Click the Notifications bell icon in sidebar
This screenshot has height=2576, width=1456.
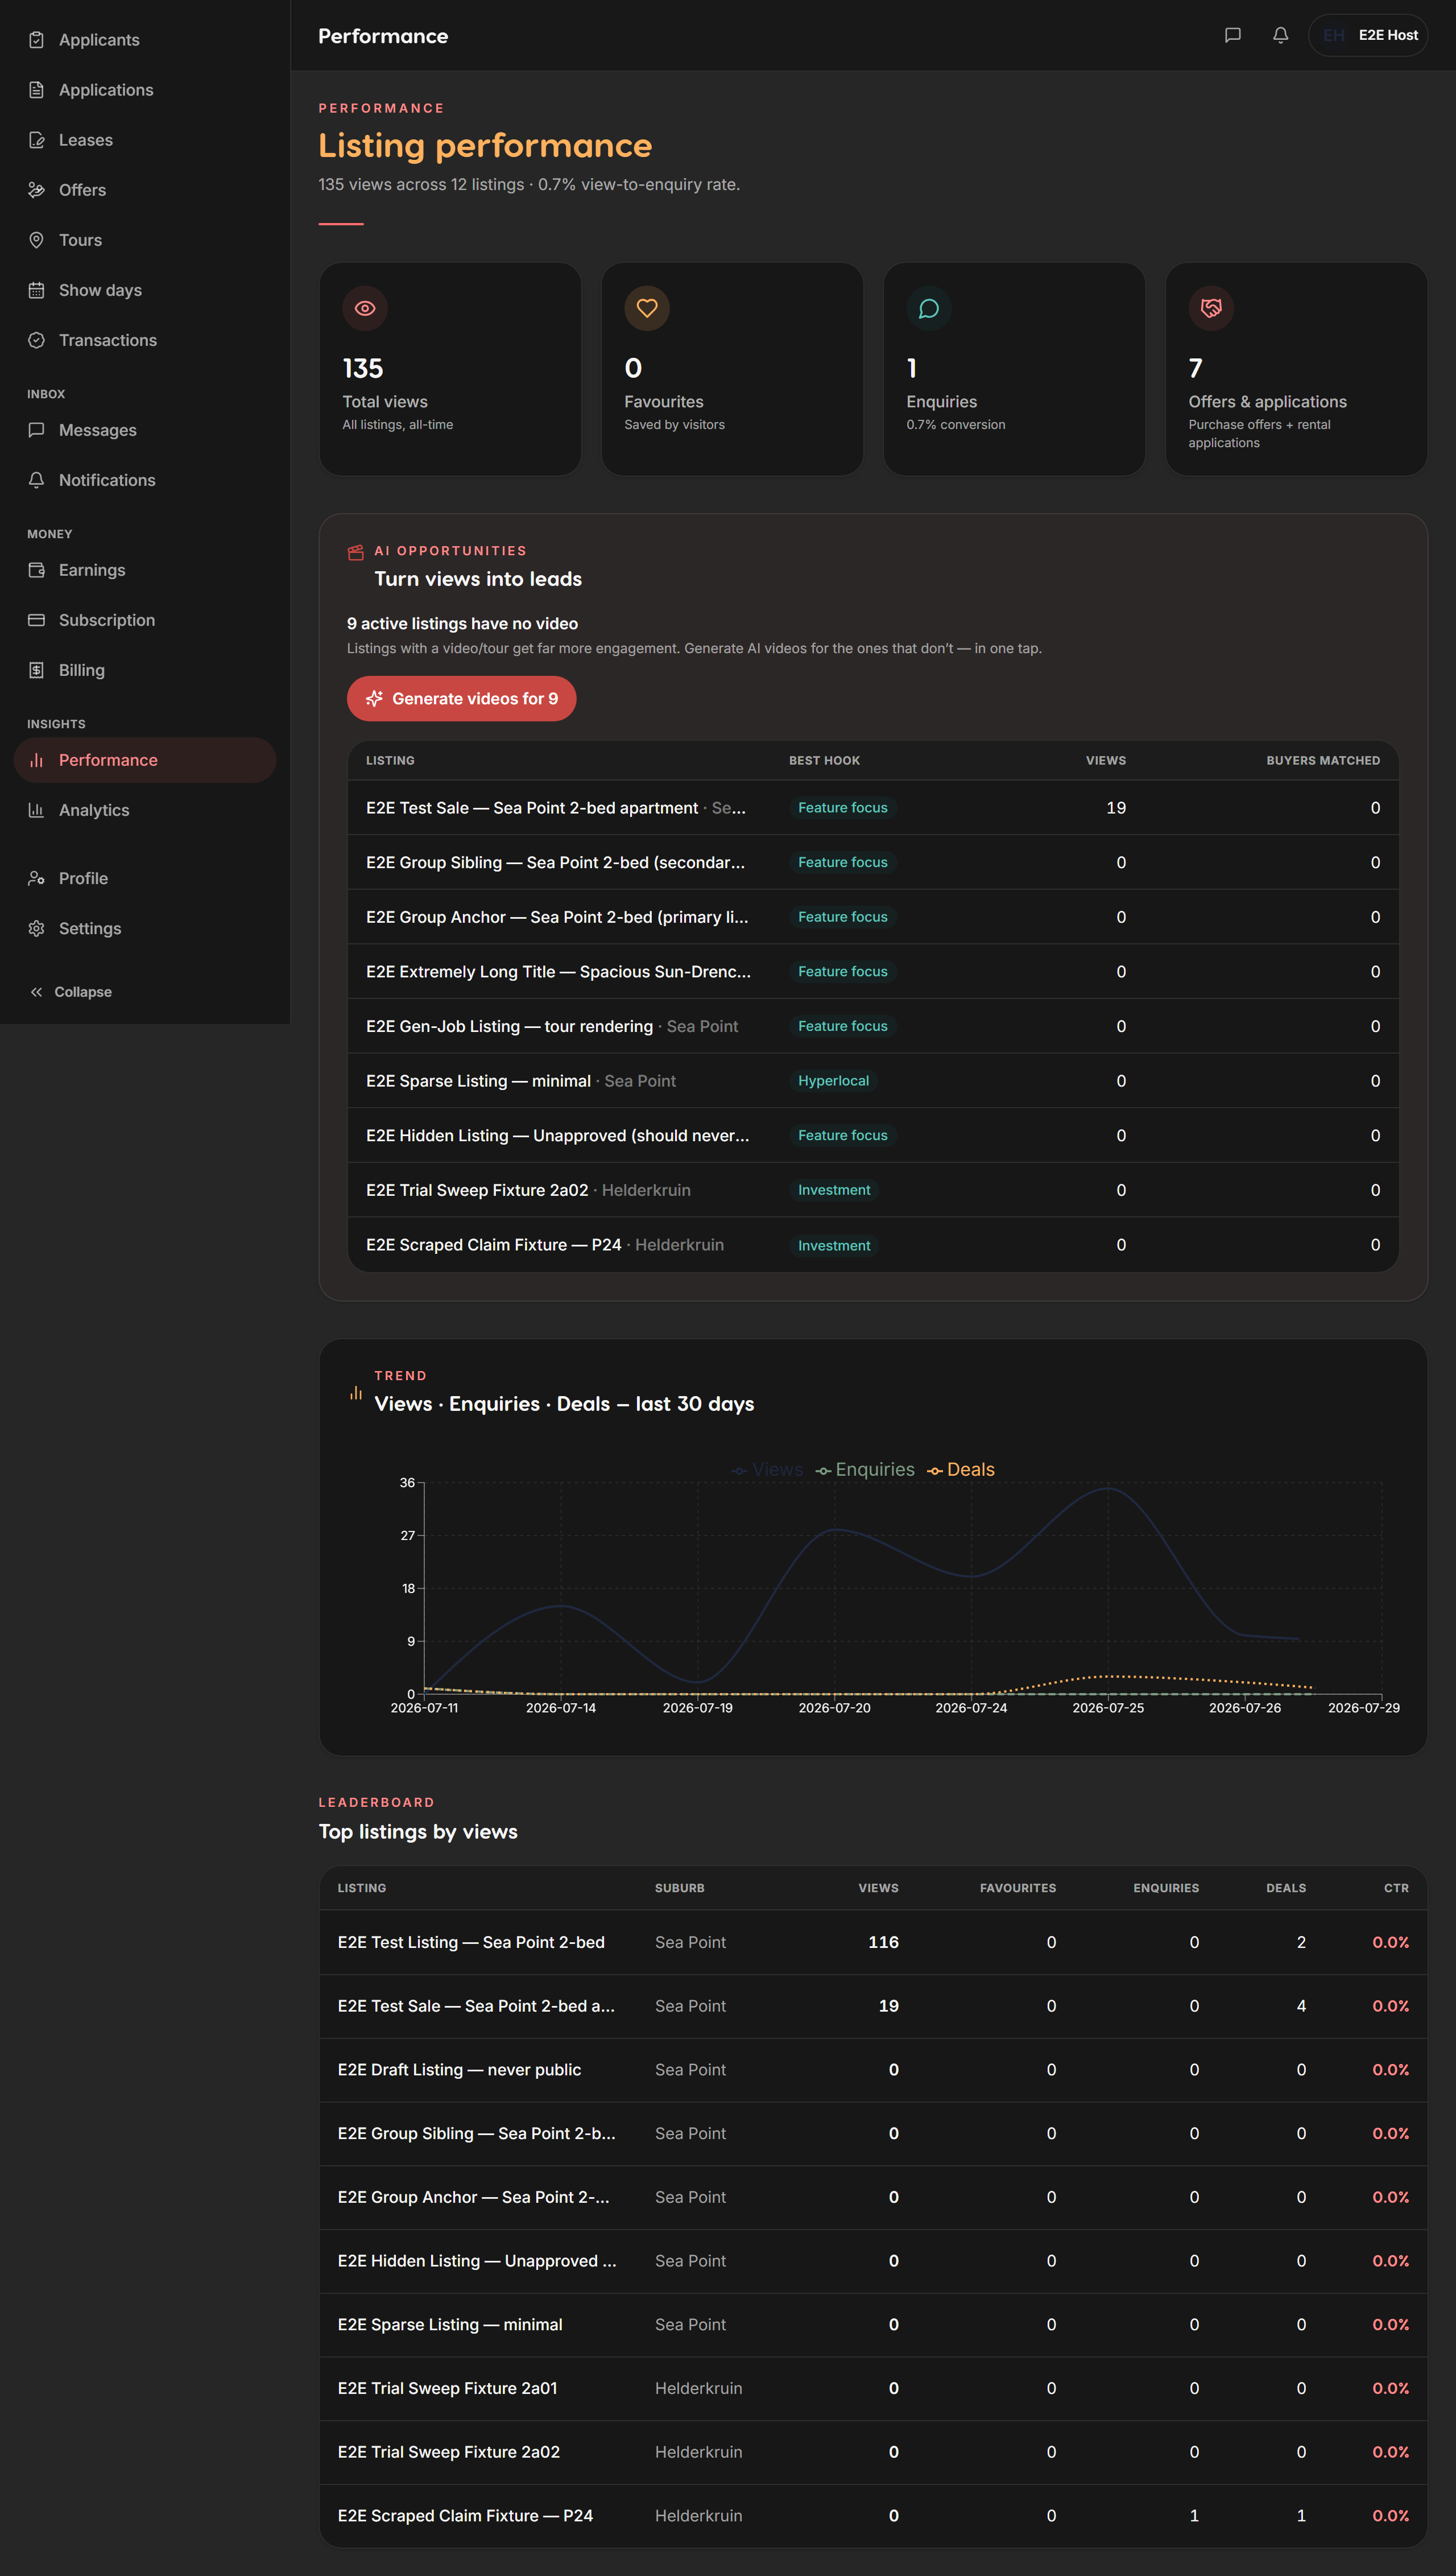36,480
